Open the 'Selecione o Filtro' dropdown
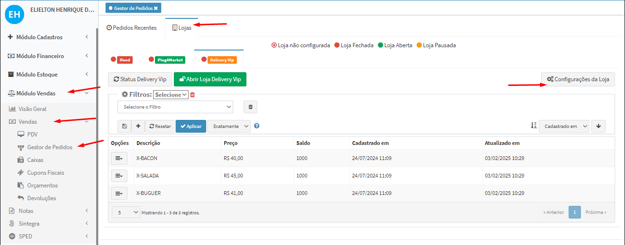Image resolution: width=625 pixels, height=245 pixels. click(175, 107)
